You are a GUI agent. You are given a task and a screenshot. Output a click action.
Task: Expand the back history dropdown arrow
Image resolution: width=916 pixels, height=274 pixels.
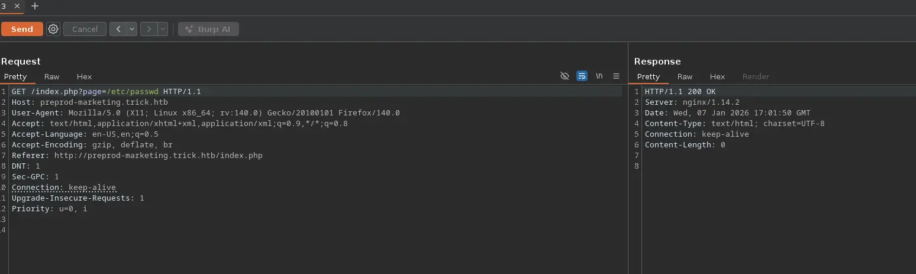132,29
